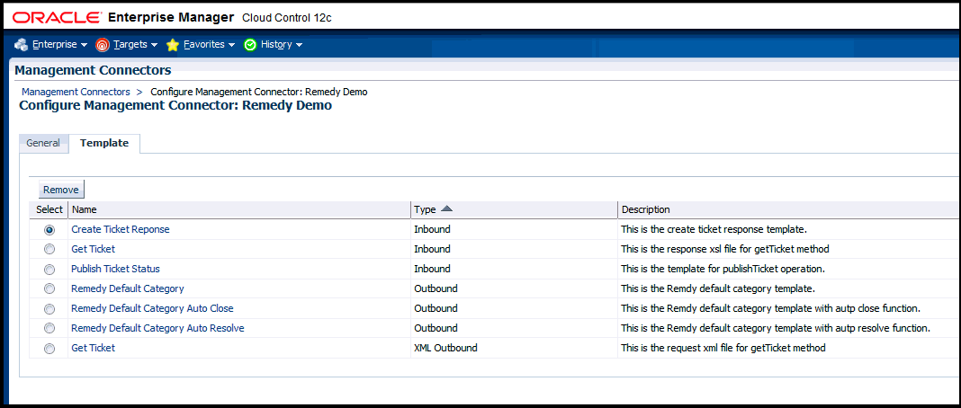This screenshot has width=961, height=408.
Task: Open the Remedy Default Category link
Action: [128, 288]
